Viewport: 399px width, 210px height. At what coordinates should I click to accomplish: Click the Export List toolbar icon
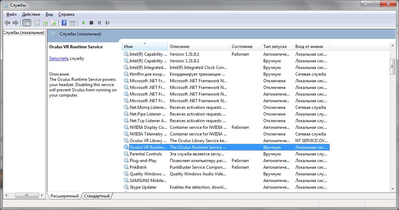tap(53, 23)
